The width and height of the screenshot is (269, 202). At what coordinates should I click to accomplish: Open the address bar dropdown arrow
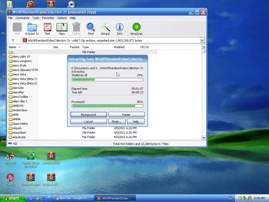[202, 40]
